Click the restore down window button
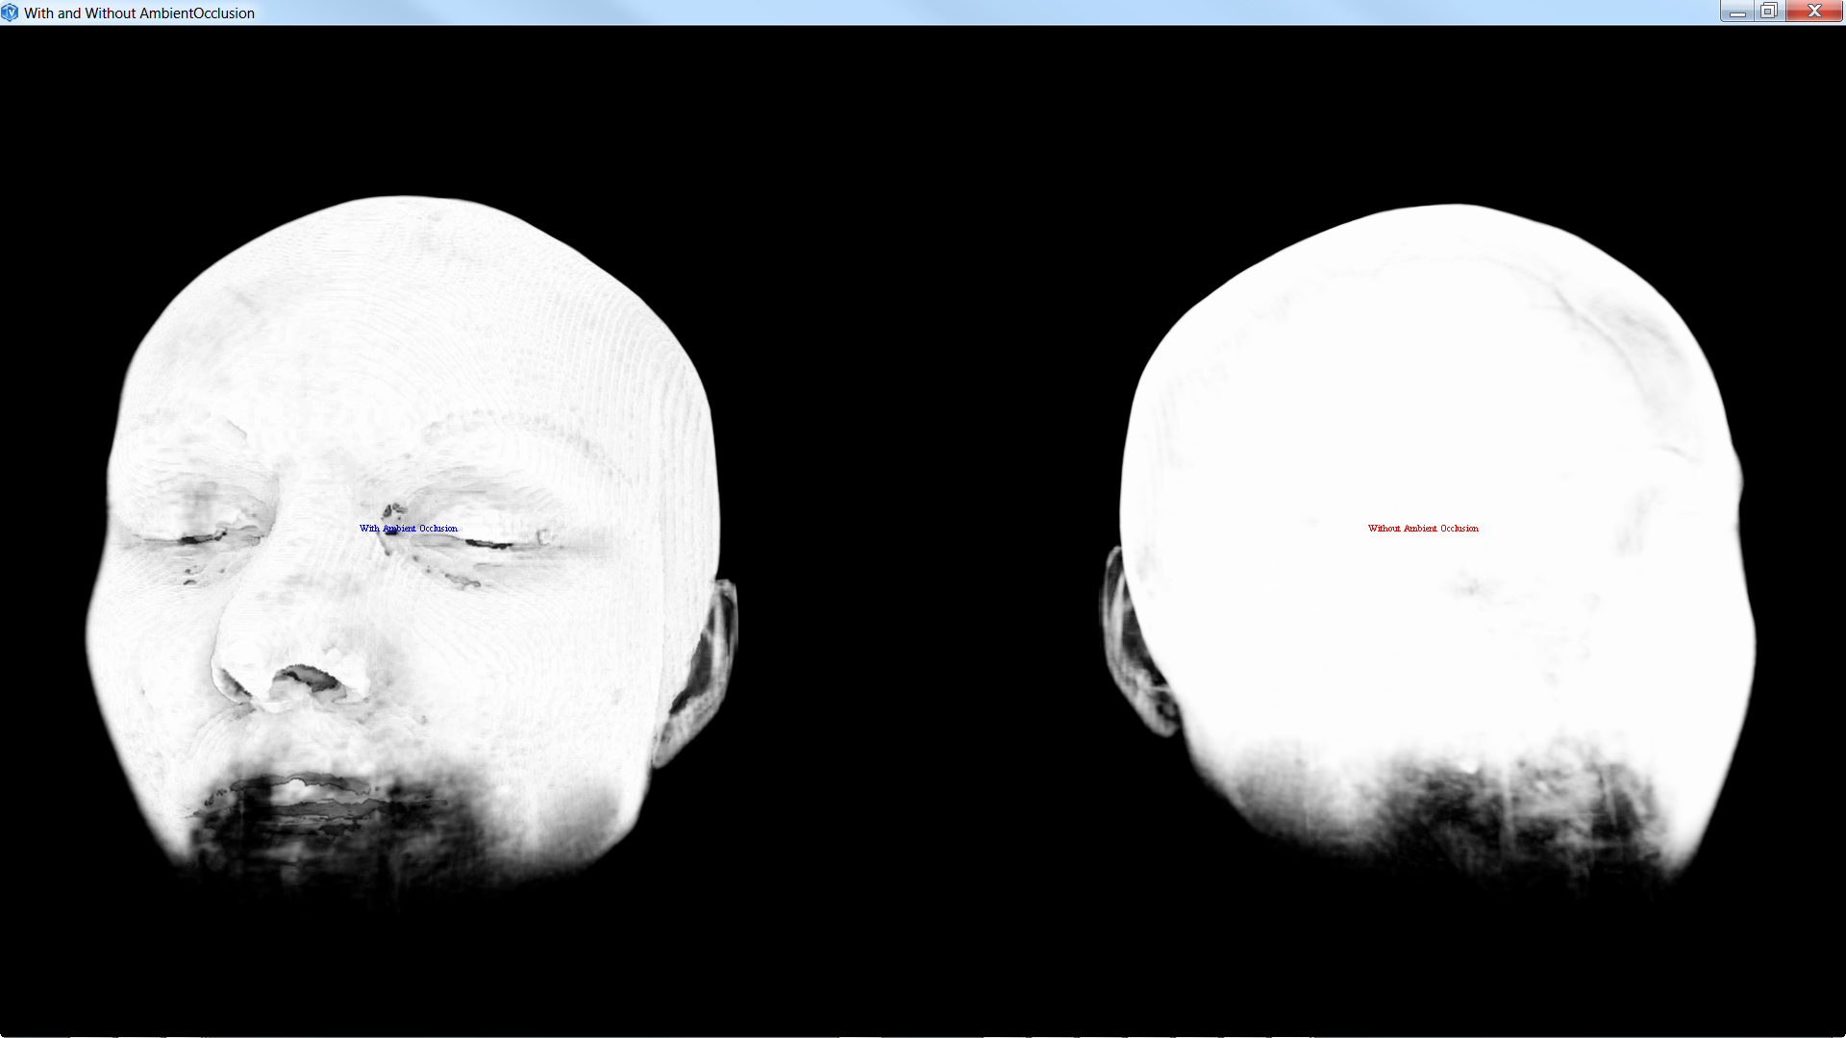Viewport: 1846px width, 1038px height. point(1768,12)
